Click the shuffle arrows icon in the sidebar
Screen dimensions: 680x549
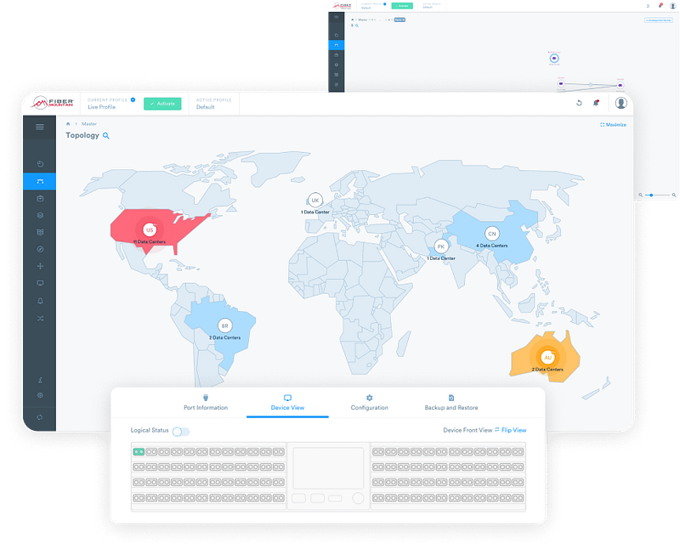click(39, 318)
